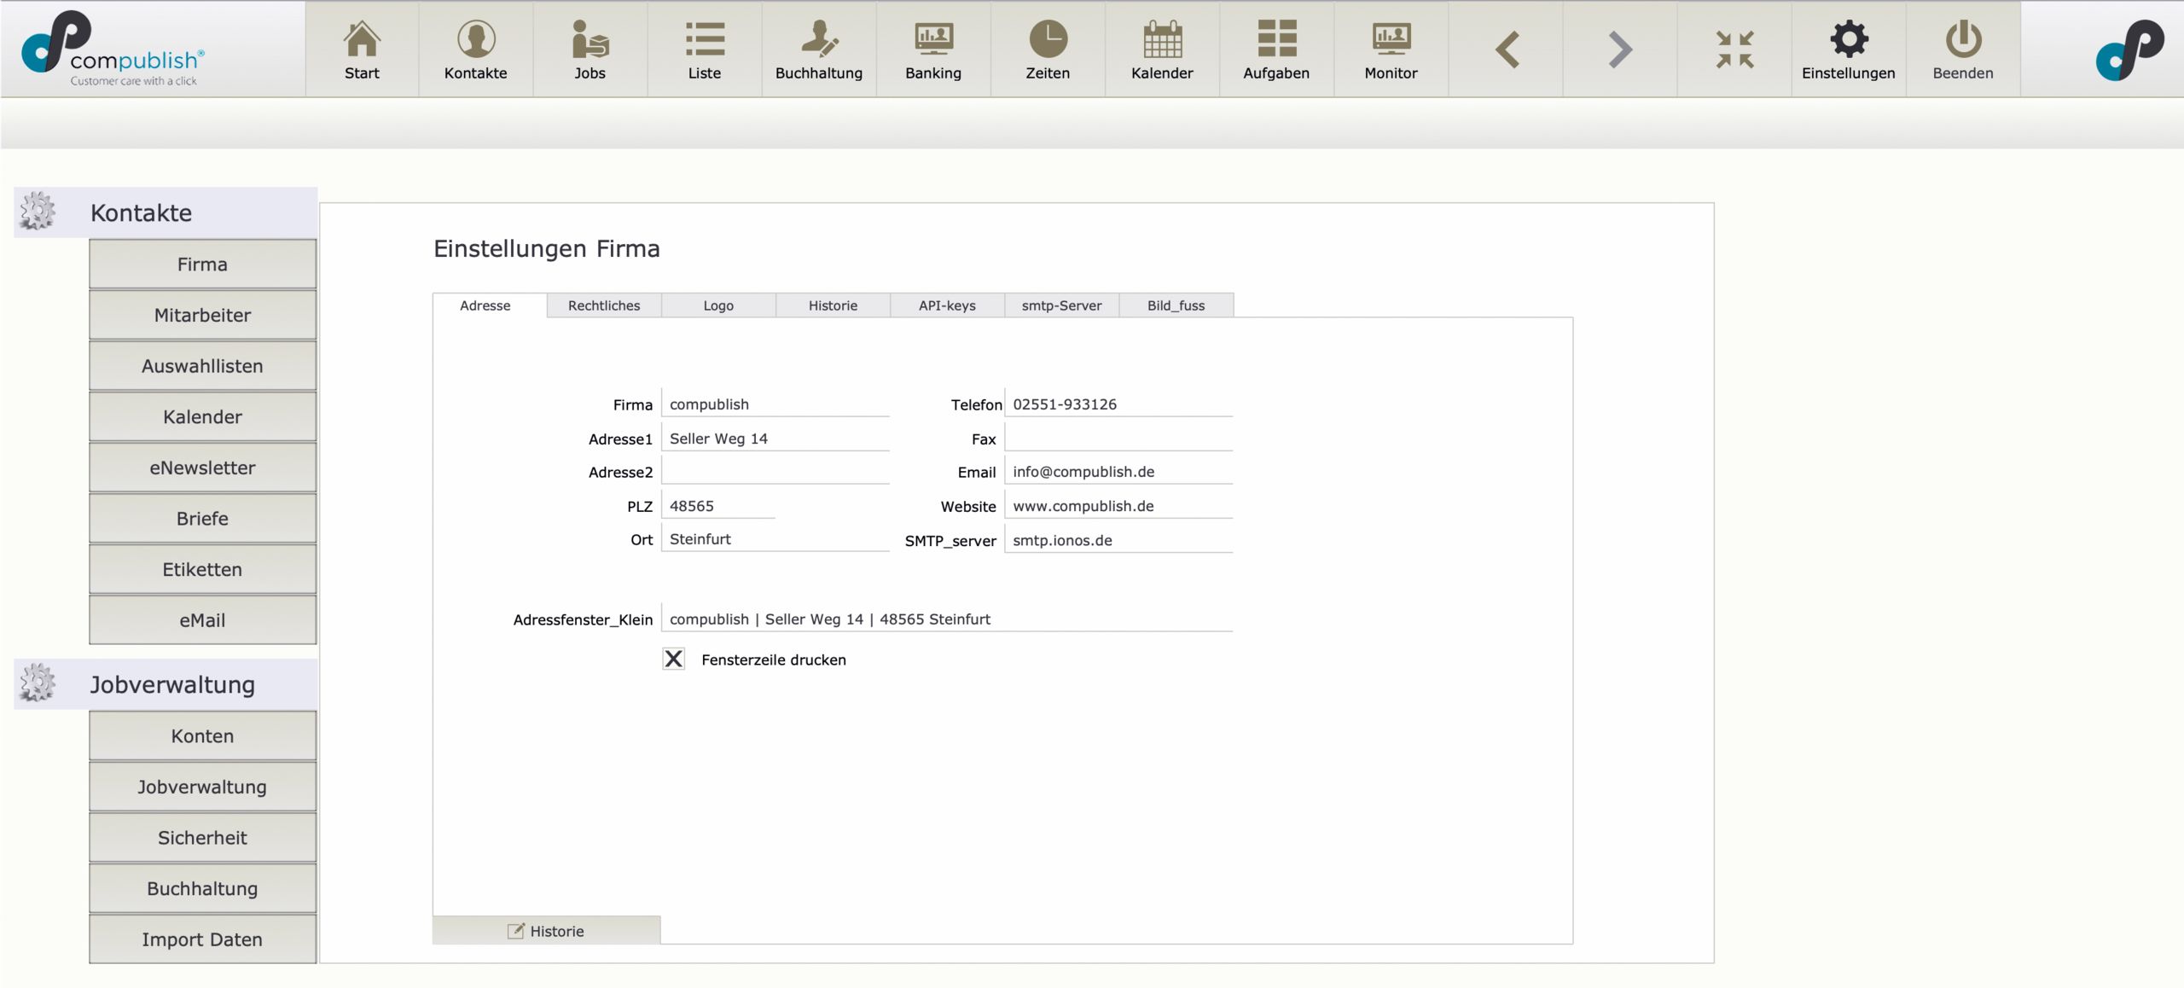
Task: Open Kalender in the top toolbar
Action: tap(1162, 49)
